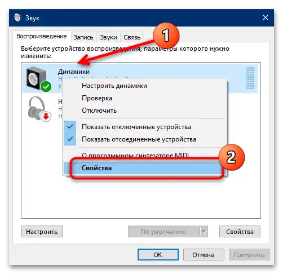This screenshot has width=283, height=274.
Task: Toggle Показать отключенные устройства checkmark
Action: 70,127
